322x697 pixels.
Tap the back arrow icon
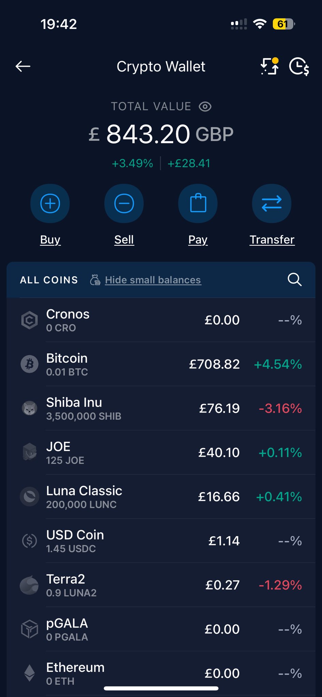pyautogui.click(x=23, y=66)
